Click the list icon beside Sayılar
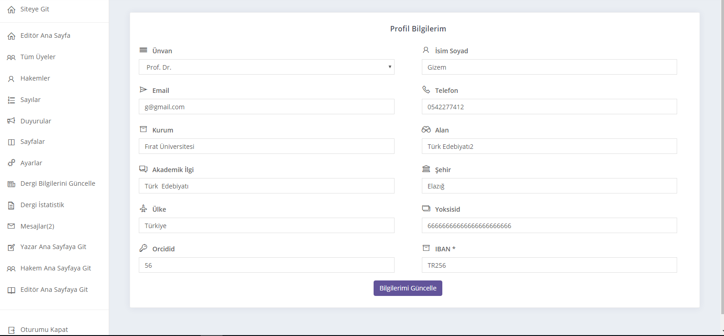This screenshot has height=336, width=724. 11,100
